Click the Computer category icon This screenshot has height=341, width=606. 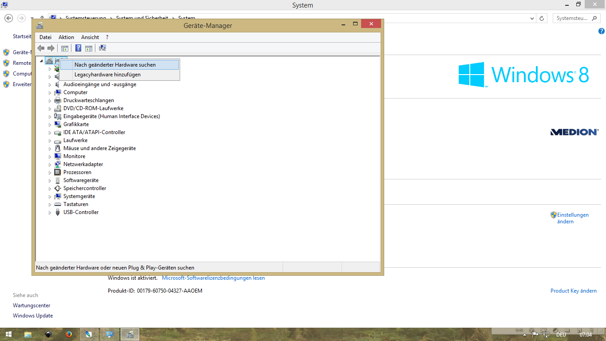tap(58, 92)
